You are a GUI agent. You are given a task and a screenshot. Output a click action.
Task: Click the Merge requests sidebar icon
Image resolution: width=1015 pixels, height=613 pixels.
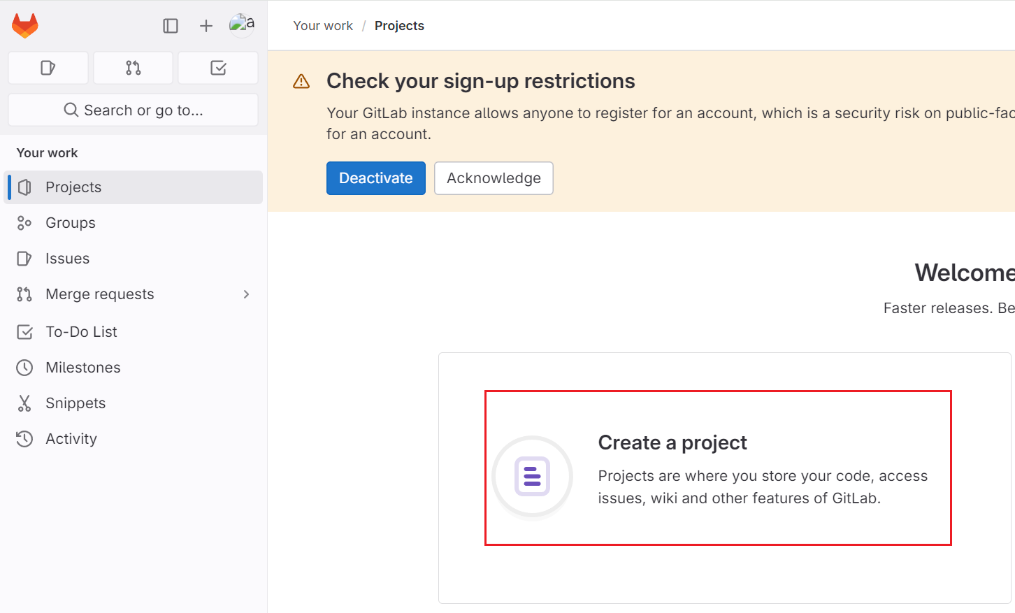pos(24,294)
